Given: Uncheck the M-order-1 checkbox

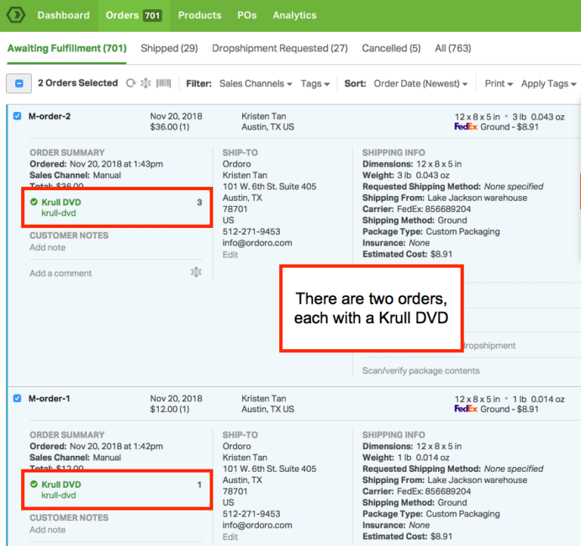Looking at the screenshot, I should 17,398.
